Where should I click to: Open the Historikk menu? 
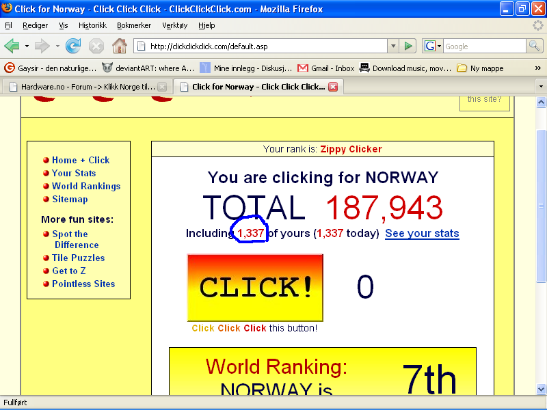92,25
